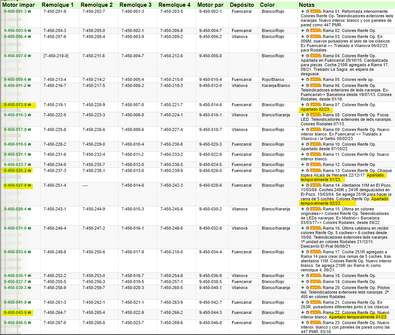Click camera icon next to 9-450-025-2
Image resolution: width=395 pixels, height=335 pixels.
[29, 171]
